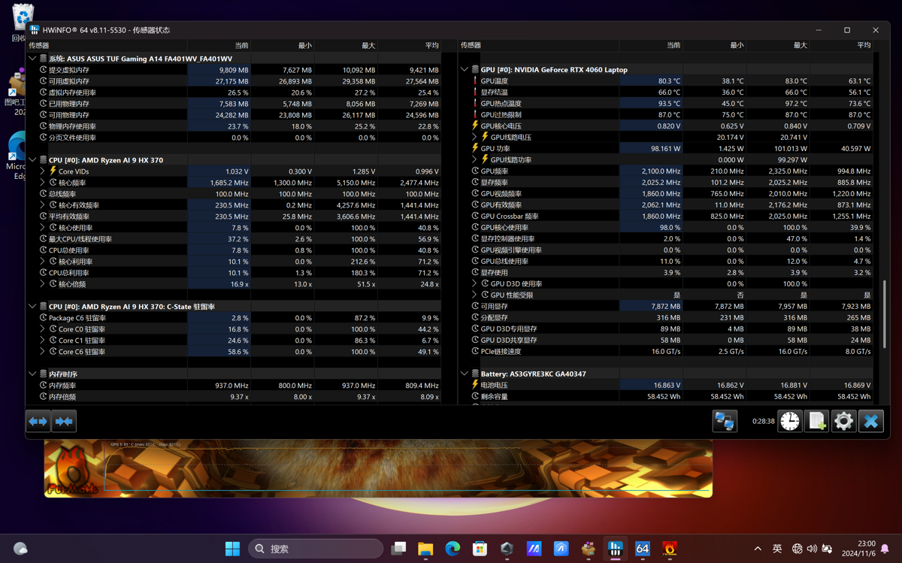
Task: Open the notification bell icon
Action: point(885,549)
